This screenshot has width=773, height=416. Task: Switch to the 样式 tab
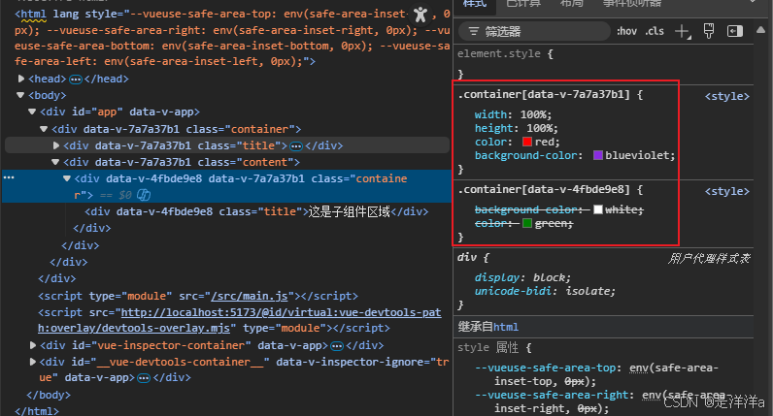coord(475,4)
